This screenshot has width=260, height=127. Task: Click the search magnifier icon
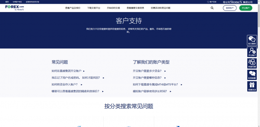(212, 8)
